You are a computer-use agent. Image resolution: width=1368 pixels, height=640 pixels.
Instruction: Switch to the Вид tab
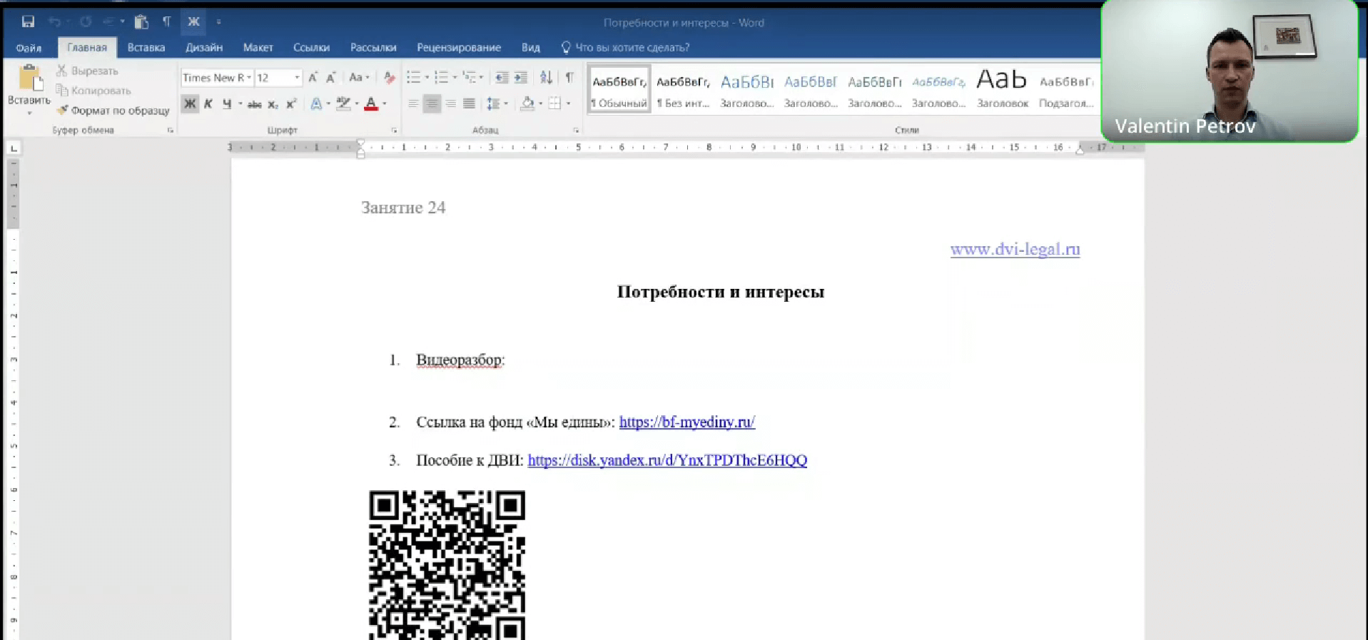point(530,48)
